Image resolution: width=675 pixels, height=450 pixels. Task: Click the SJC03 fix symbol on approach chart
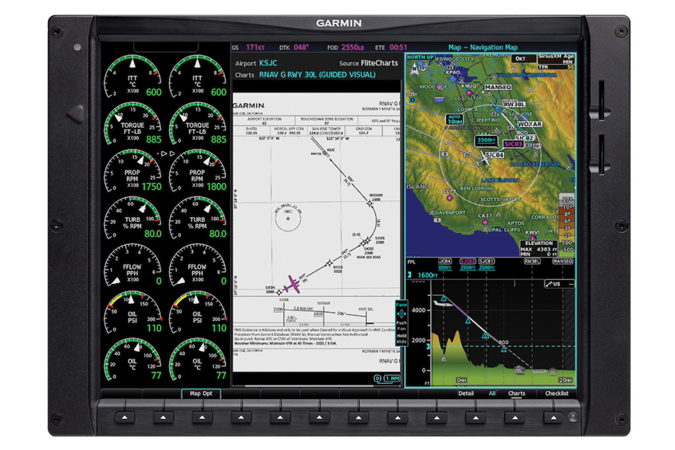pyautogui.click(x=330, y=262)
